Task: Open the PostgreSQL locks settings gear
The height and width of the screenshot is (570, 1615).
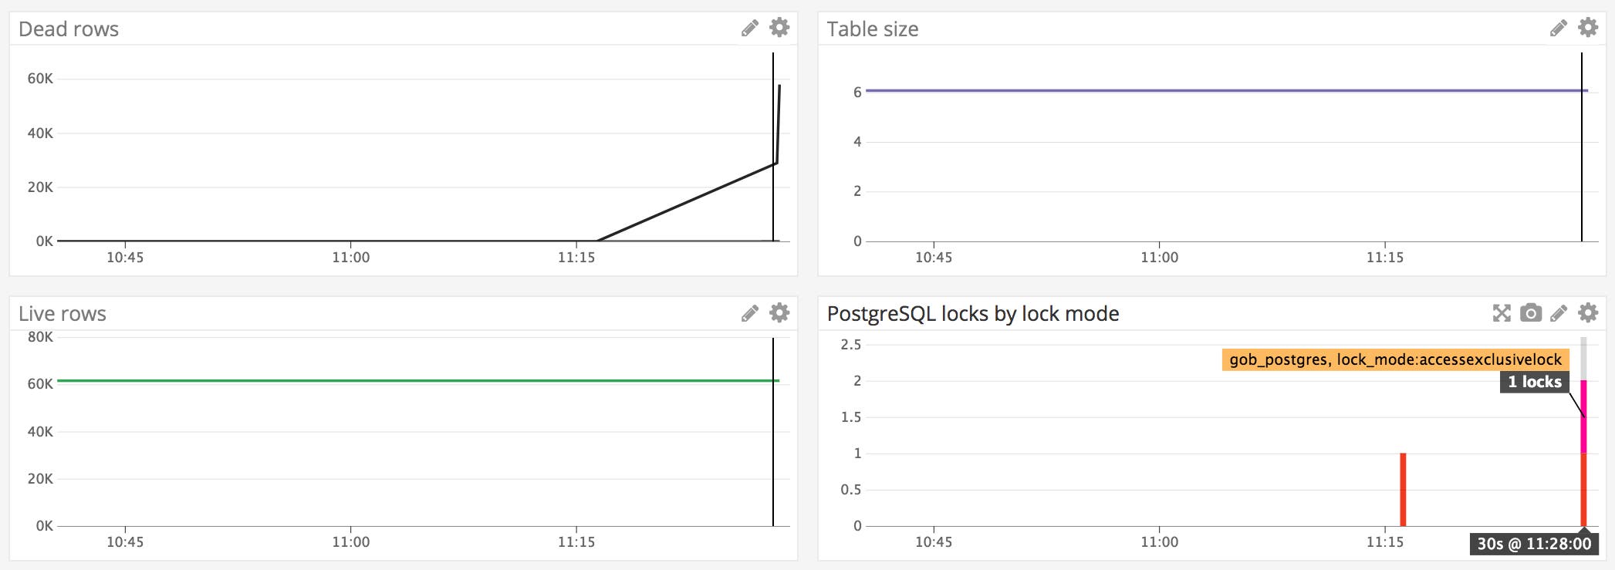Action: click(x=1587, y=313)
